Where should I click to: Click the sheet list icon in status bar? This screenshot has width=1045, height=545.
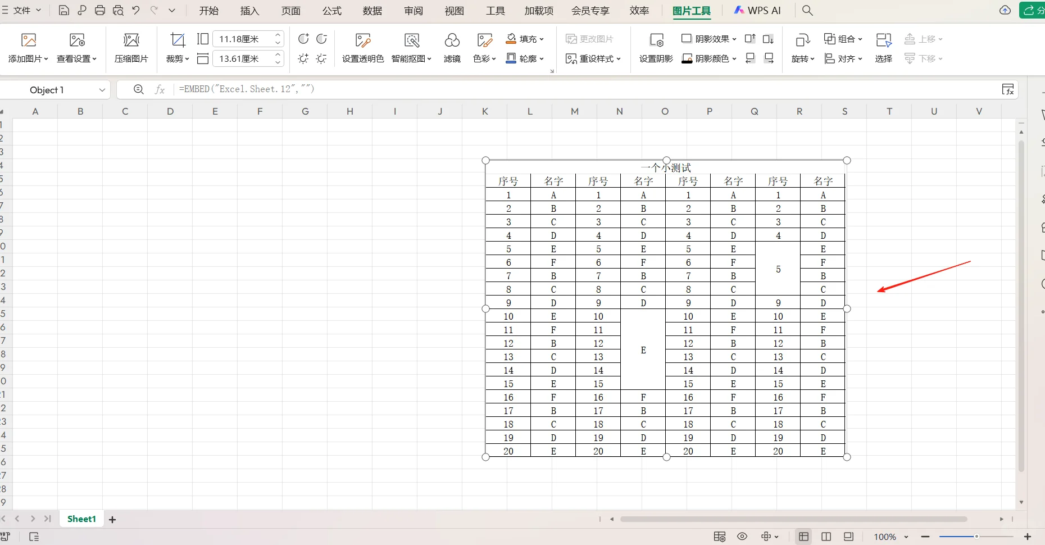[x=34, y=537]
